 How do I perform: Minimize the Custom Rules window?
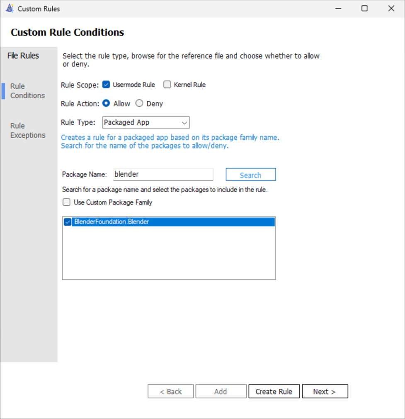coord(338,8)
